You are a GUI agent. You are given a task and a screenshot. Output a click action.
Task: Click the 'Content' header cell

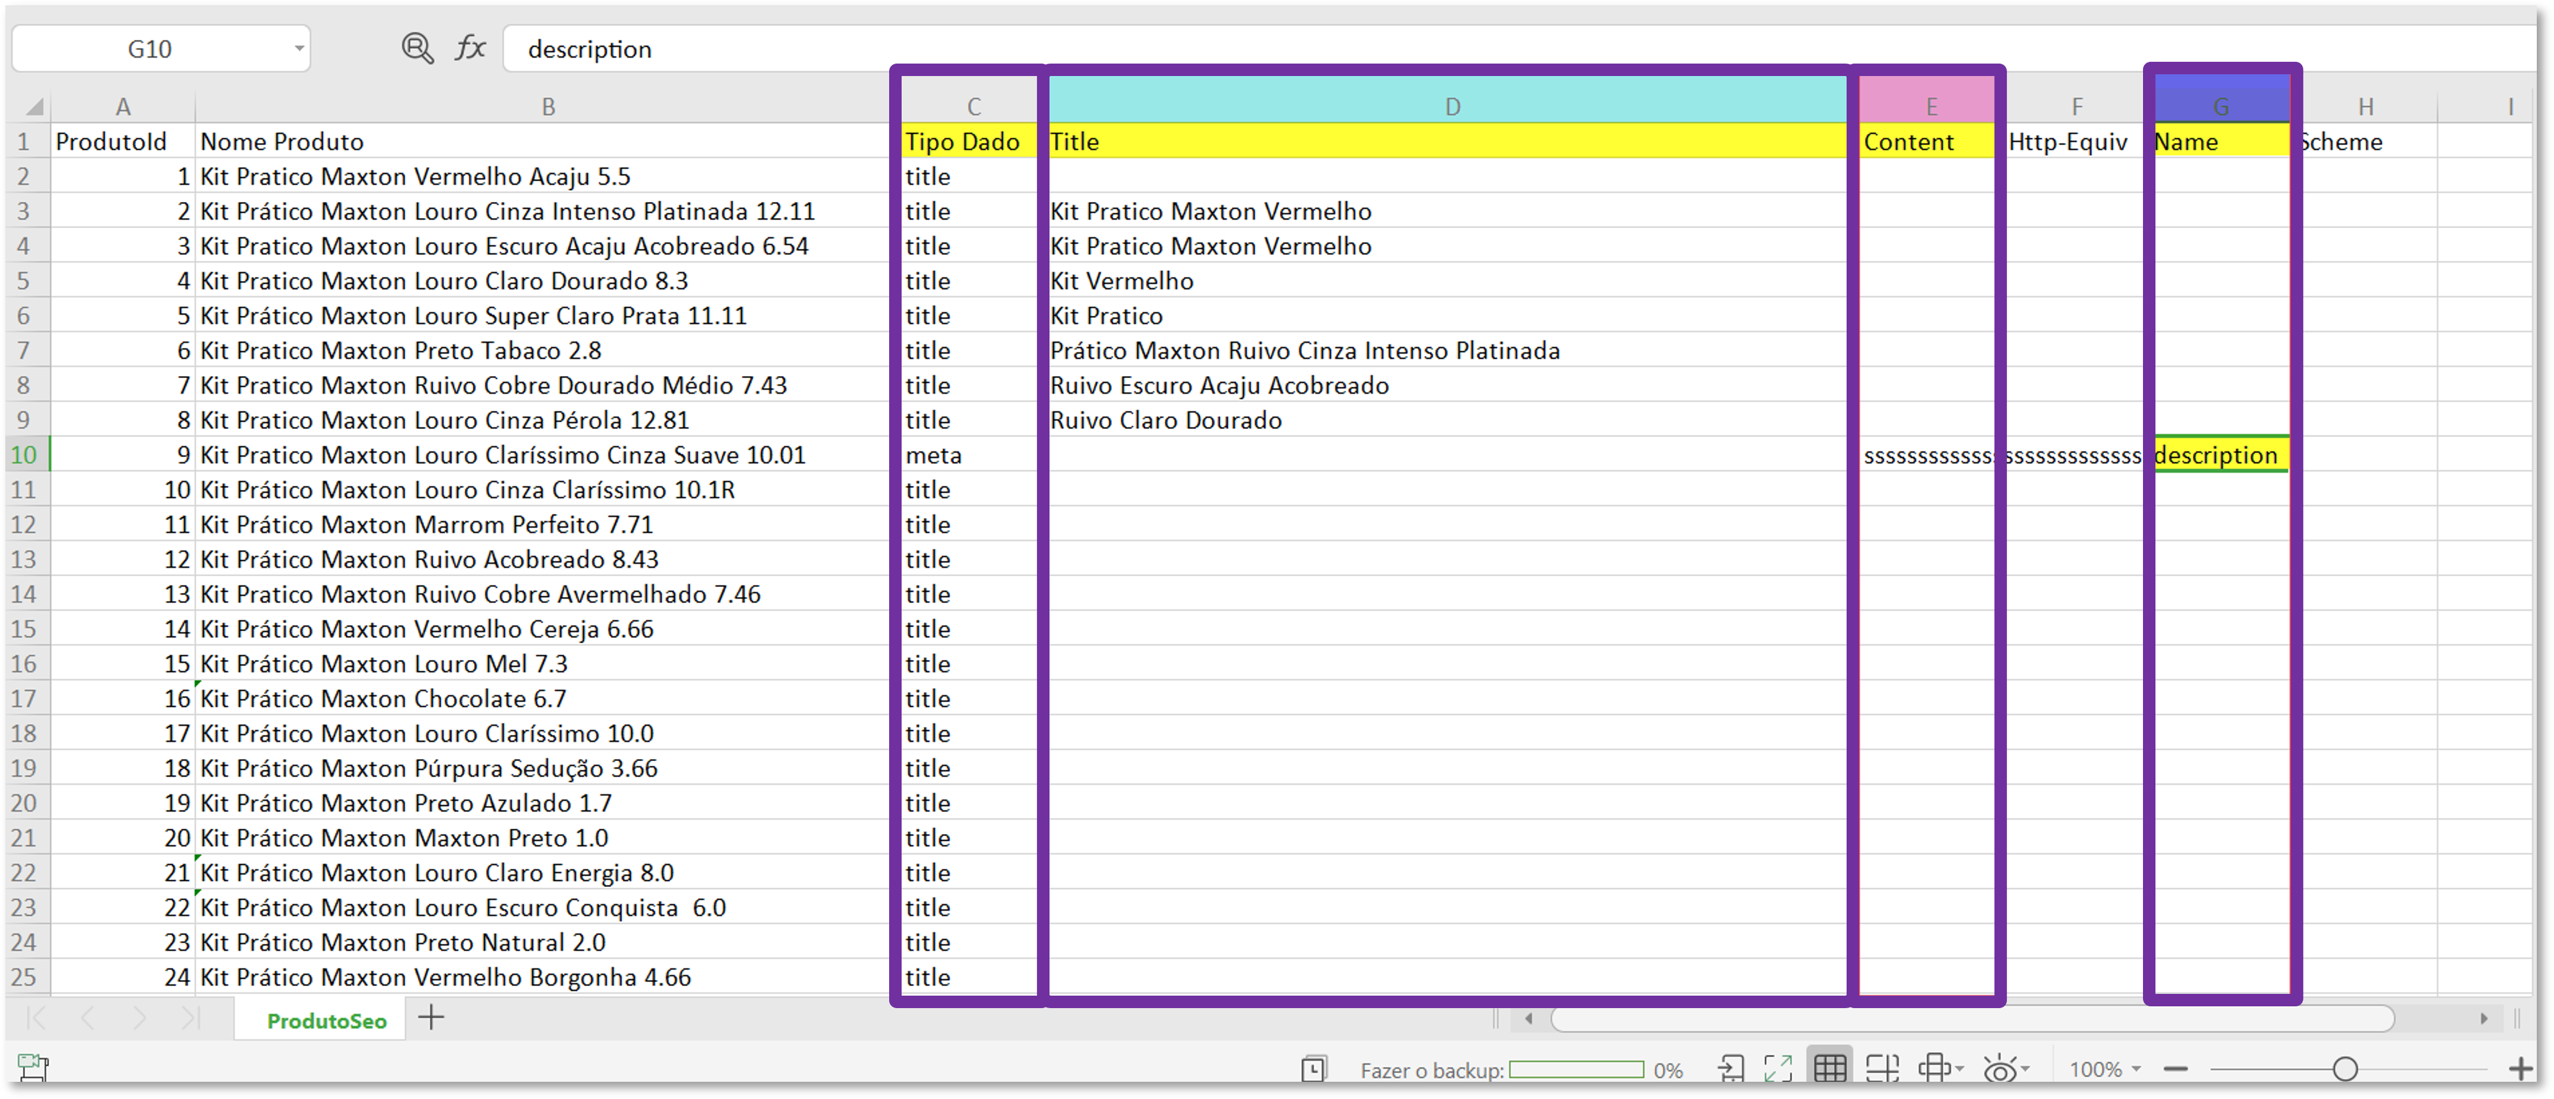pyautogui.click(x=1926, y=141)
